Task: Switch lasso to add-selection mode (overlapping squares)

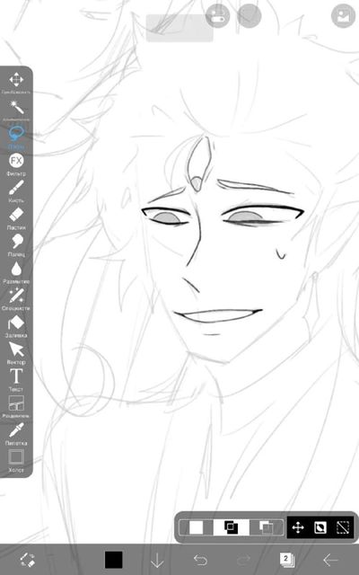Action: [232, 527]
